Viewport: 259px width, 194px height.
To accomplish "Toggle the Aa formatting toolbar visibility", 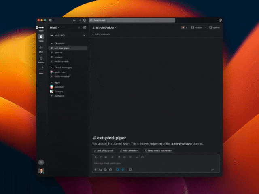I will [100, 169].
